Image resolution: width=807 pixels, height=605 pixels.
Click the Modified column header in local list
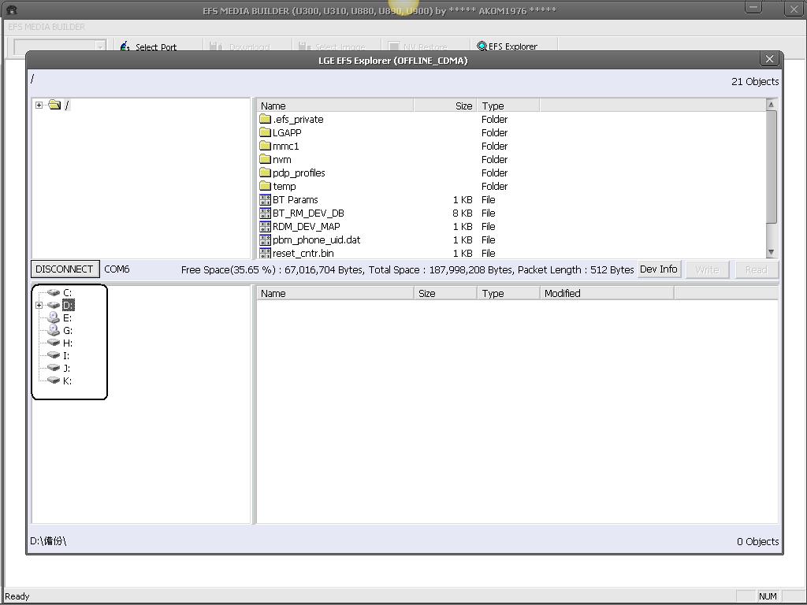pos(607,293)
